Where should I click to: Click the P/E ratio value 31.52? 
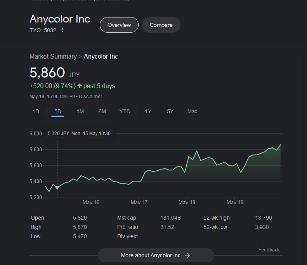pos(167,227)
